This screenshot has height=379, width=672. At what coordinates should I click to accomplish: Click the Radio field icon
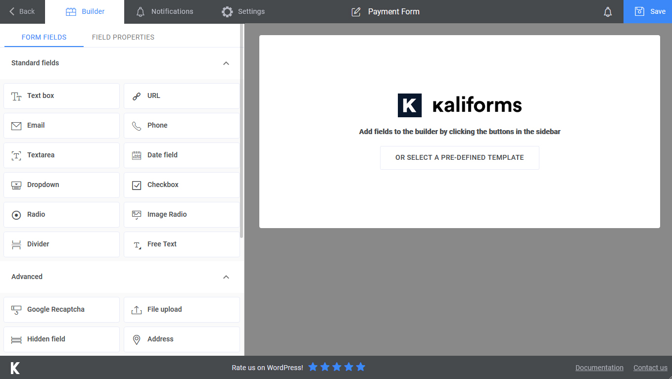[x=16, y=215]
